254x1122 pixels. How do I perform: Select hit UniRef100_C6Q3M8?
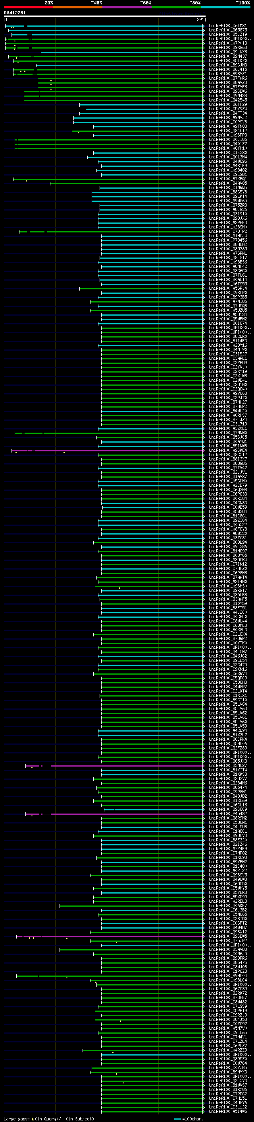(228, 490)
